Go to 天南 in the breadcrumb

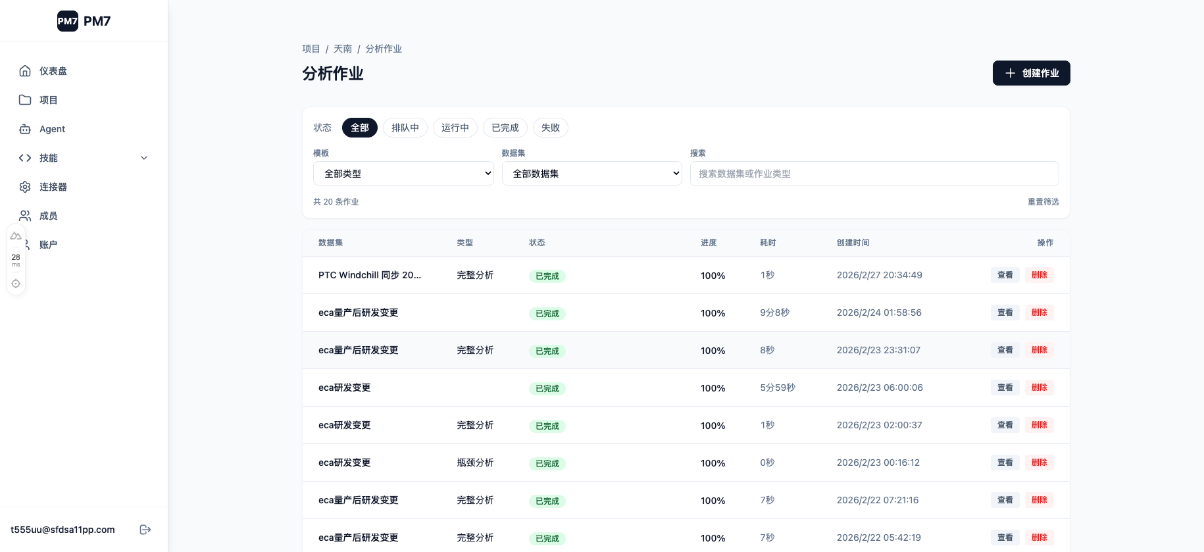(343, 49)
